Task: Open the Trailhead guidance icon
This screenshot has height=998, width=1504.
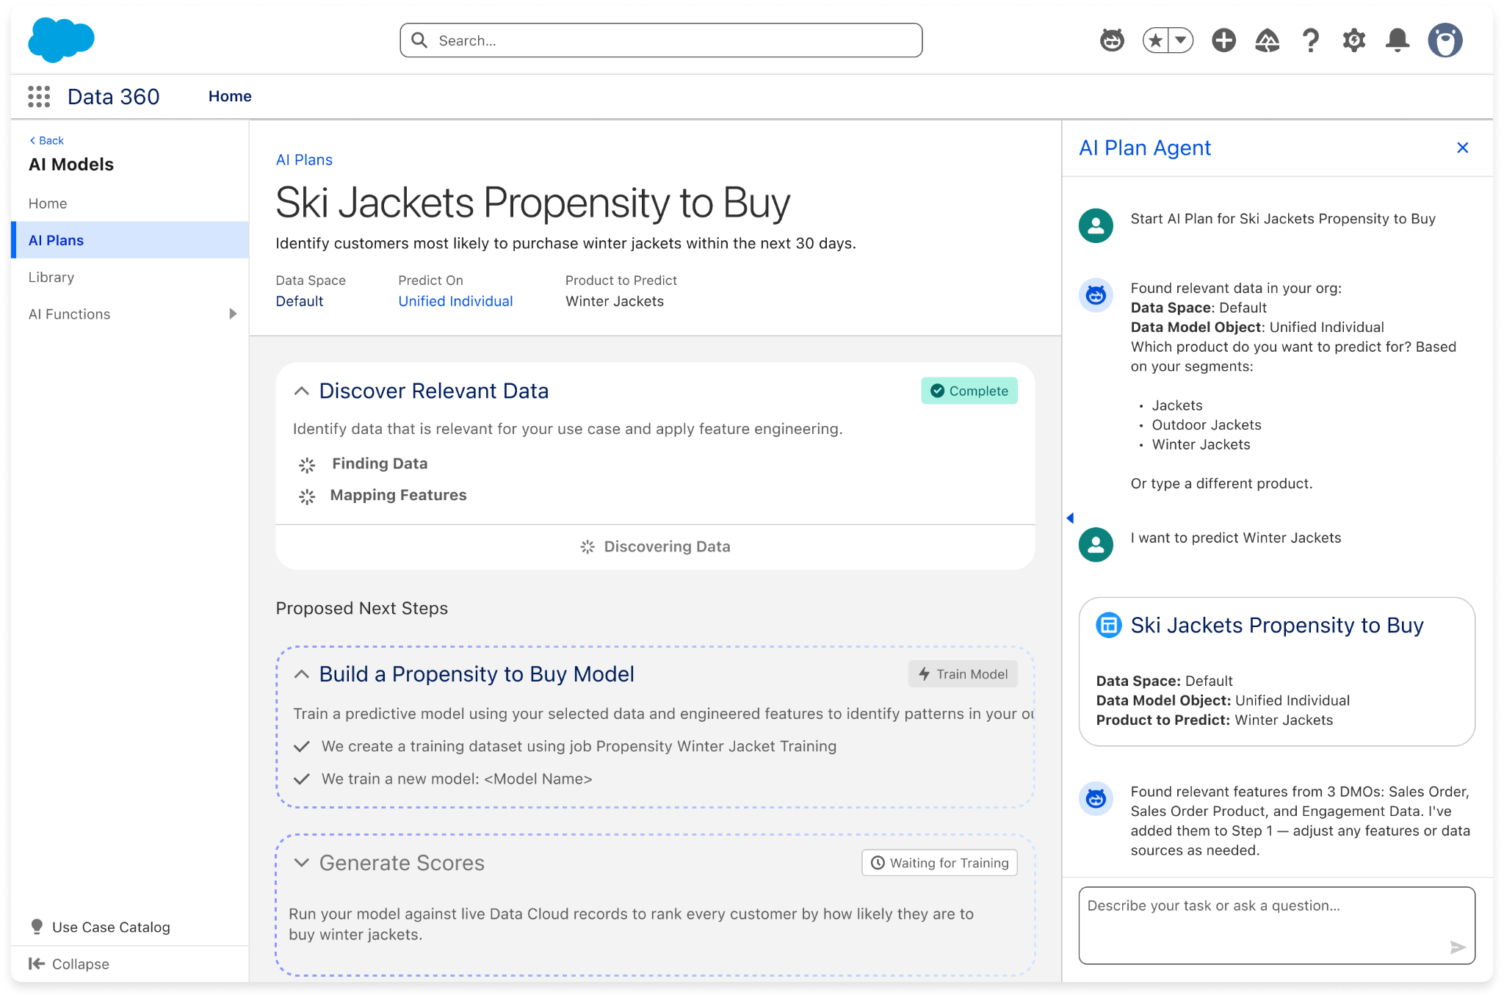Action: [1267, 40]
